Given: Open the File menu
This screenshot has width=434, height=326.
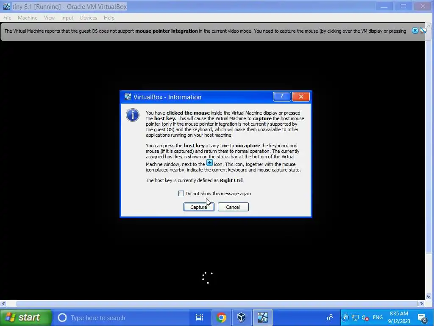Looking at the screenshot, I should click(x=7, y=18).
